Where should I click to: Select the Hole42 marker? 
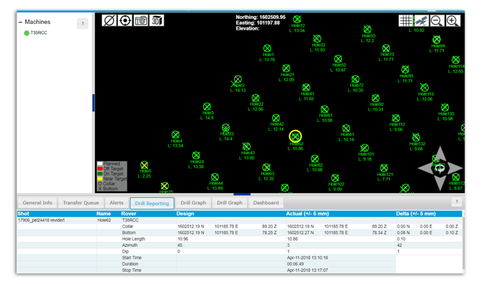tap(276, 118)
